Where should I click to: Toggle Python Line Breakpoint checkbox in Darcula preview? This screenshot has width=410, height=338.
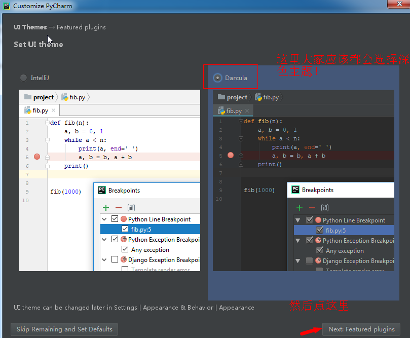tap(309, 220)
